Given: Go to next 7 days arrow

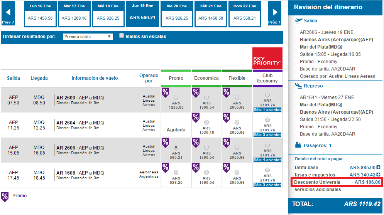Looking at the screenshot, I should pyautogui.click(x=274, y=13).
